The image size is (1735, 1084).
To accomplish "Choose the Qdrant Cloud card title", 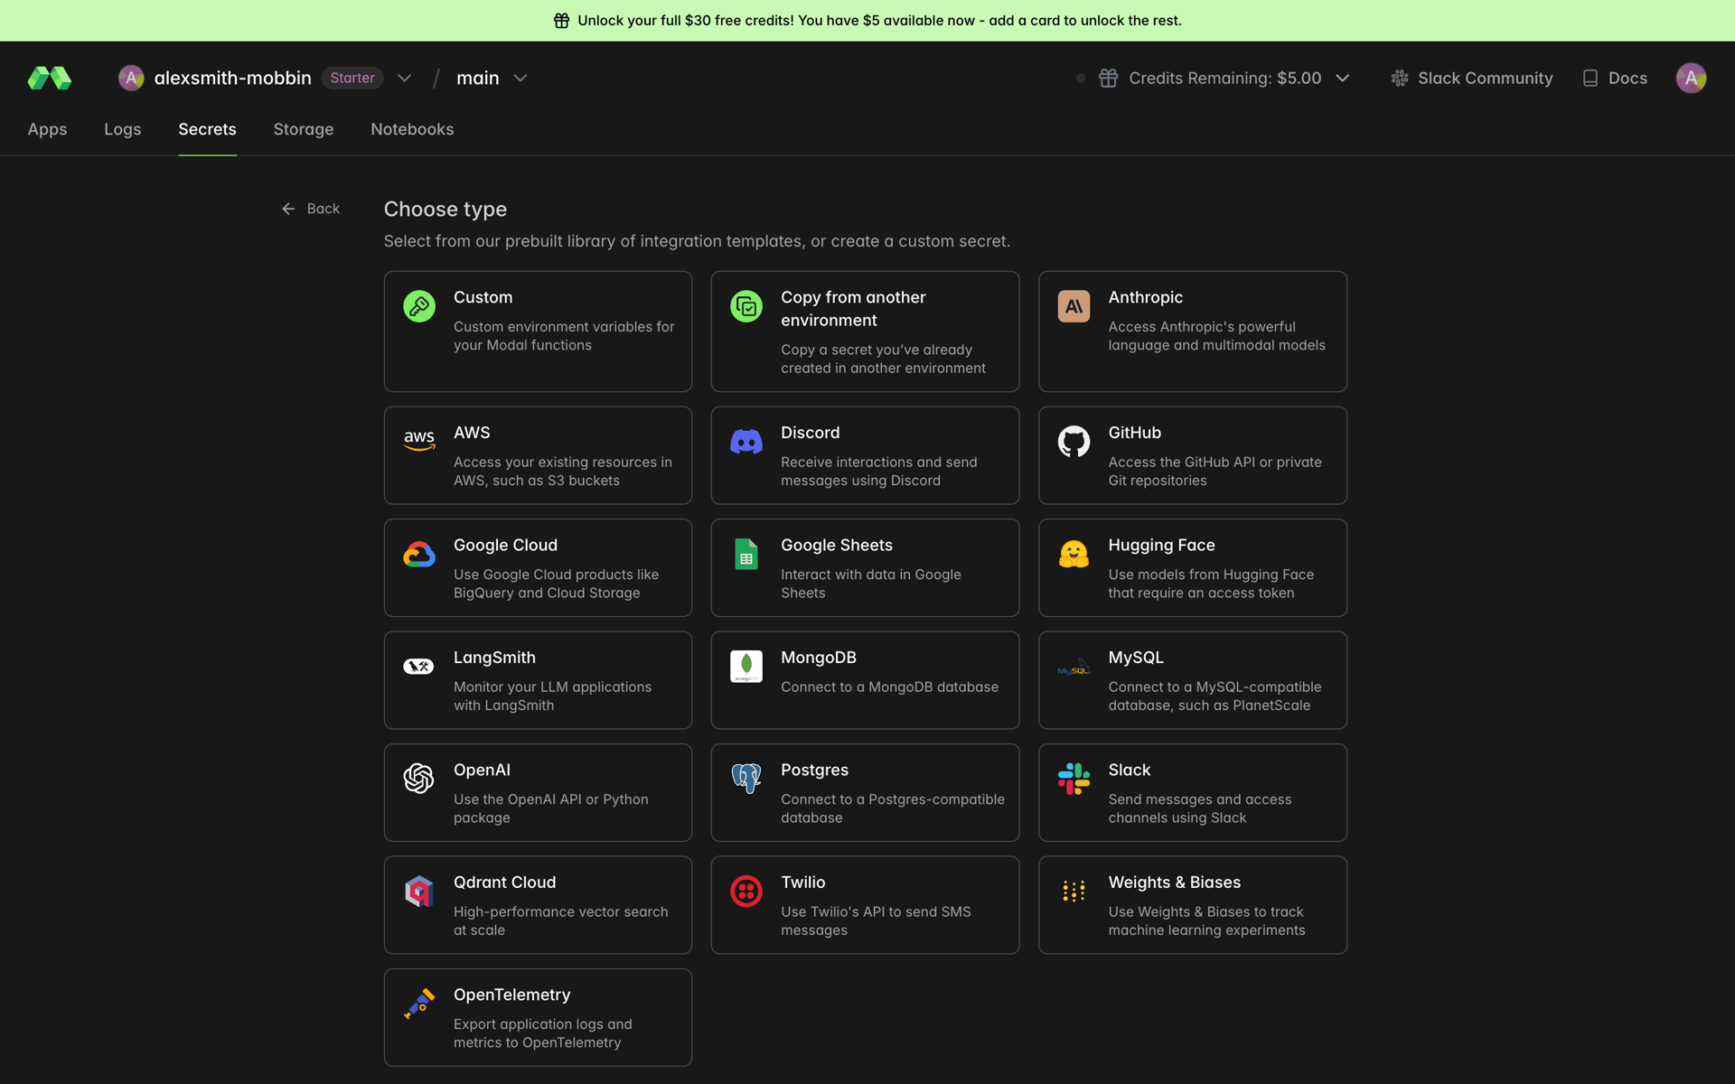I will [504, 883].
